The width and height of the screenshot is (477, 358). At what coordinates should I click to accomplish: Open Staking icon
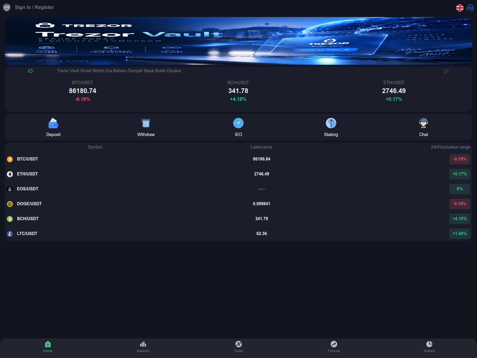pos(331,123)
